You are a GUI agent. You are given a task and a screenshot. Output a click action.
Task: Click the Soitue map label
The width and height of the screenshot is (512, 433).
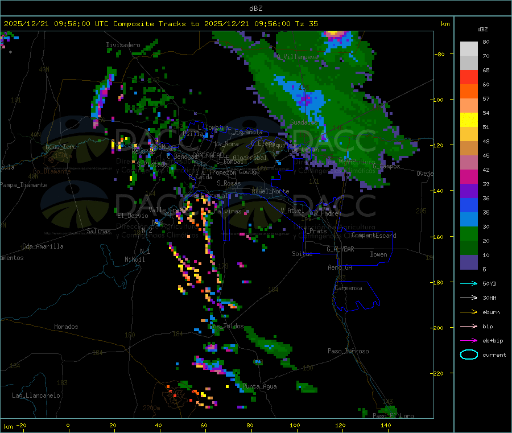coord(302,254)
